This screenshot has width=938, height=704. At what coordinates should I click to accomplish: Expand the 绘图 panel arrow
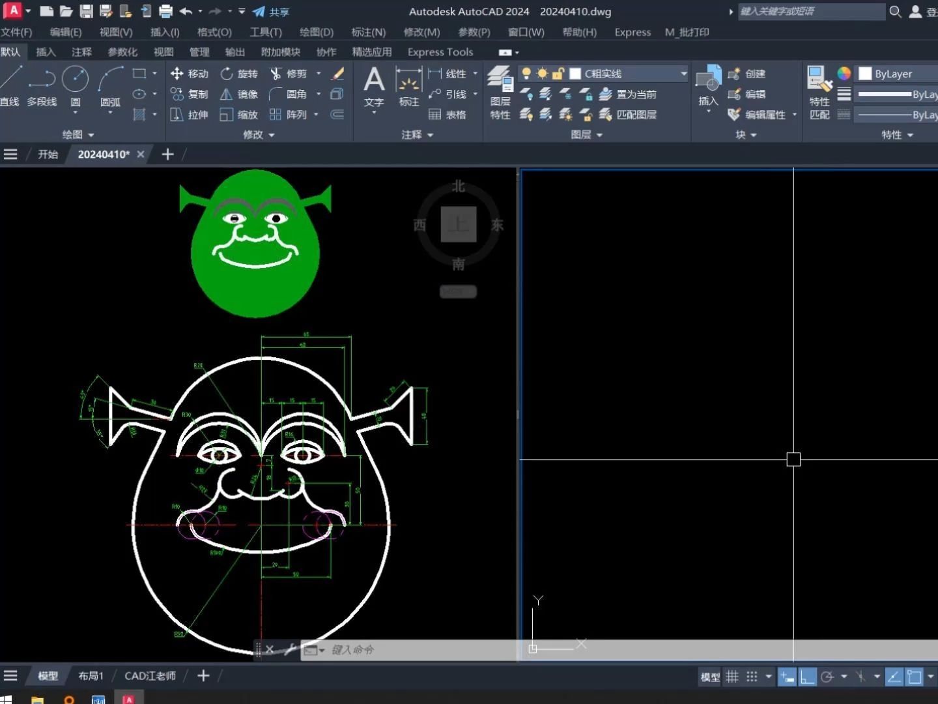click(91, 135)
